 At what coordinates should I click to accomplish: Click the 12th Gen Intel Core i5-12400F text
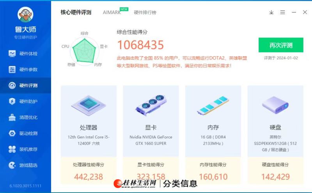[89, 140]
